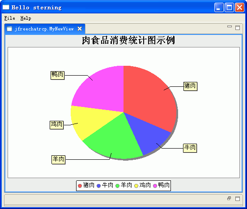Click the 猪肉 label beside the pie
The height and width of the screenshot is (209, 247).
click(190, 86)
